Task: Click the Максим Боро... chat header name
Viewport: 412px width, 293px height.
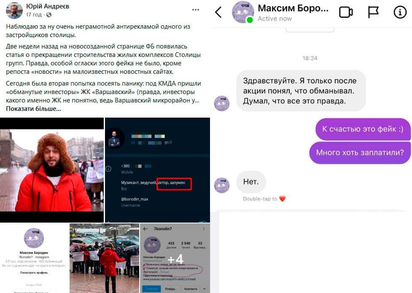Action: pyautogui.click(x=293, y=8)
